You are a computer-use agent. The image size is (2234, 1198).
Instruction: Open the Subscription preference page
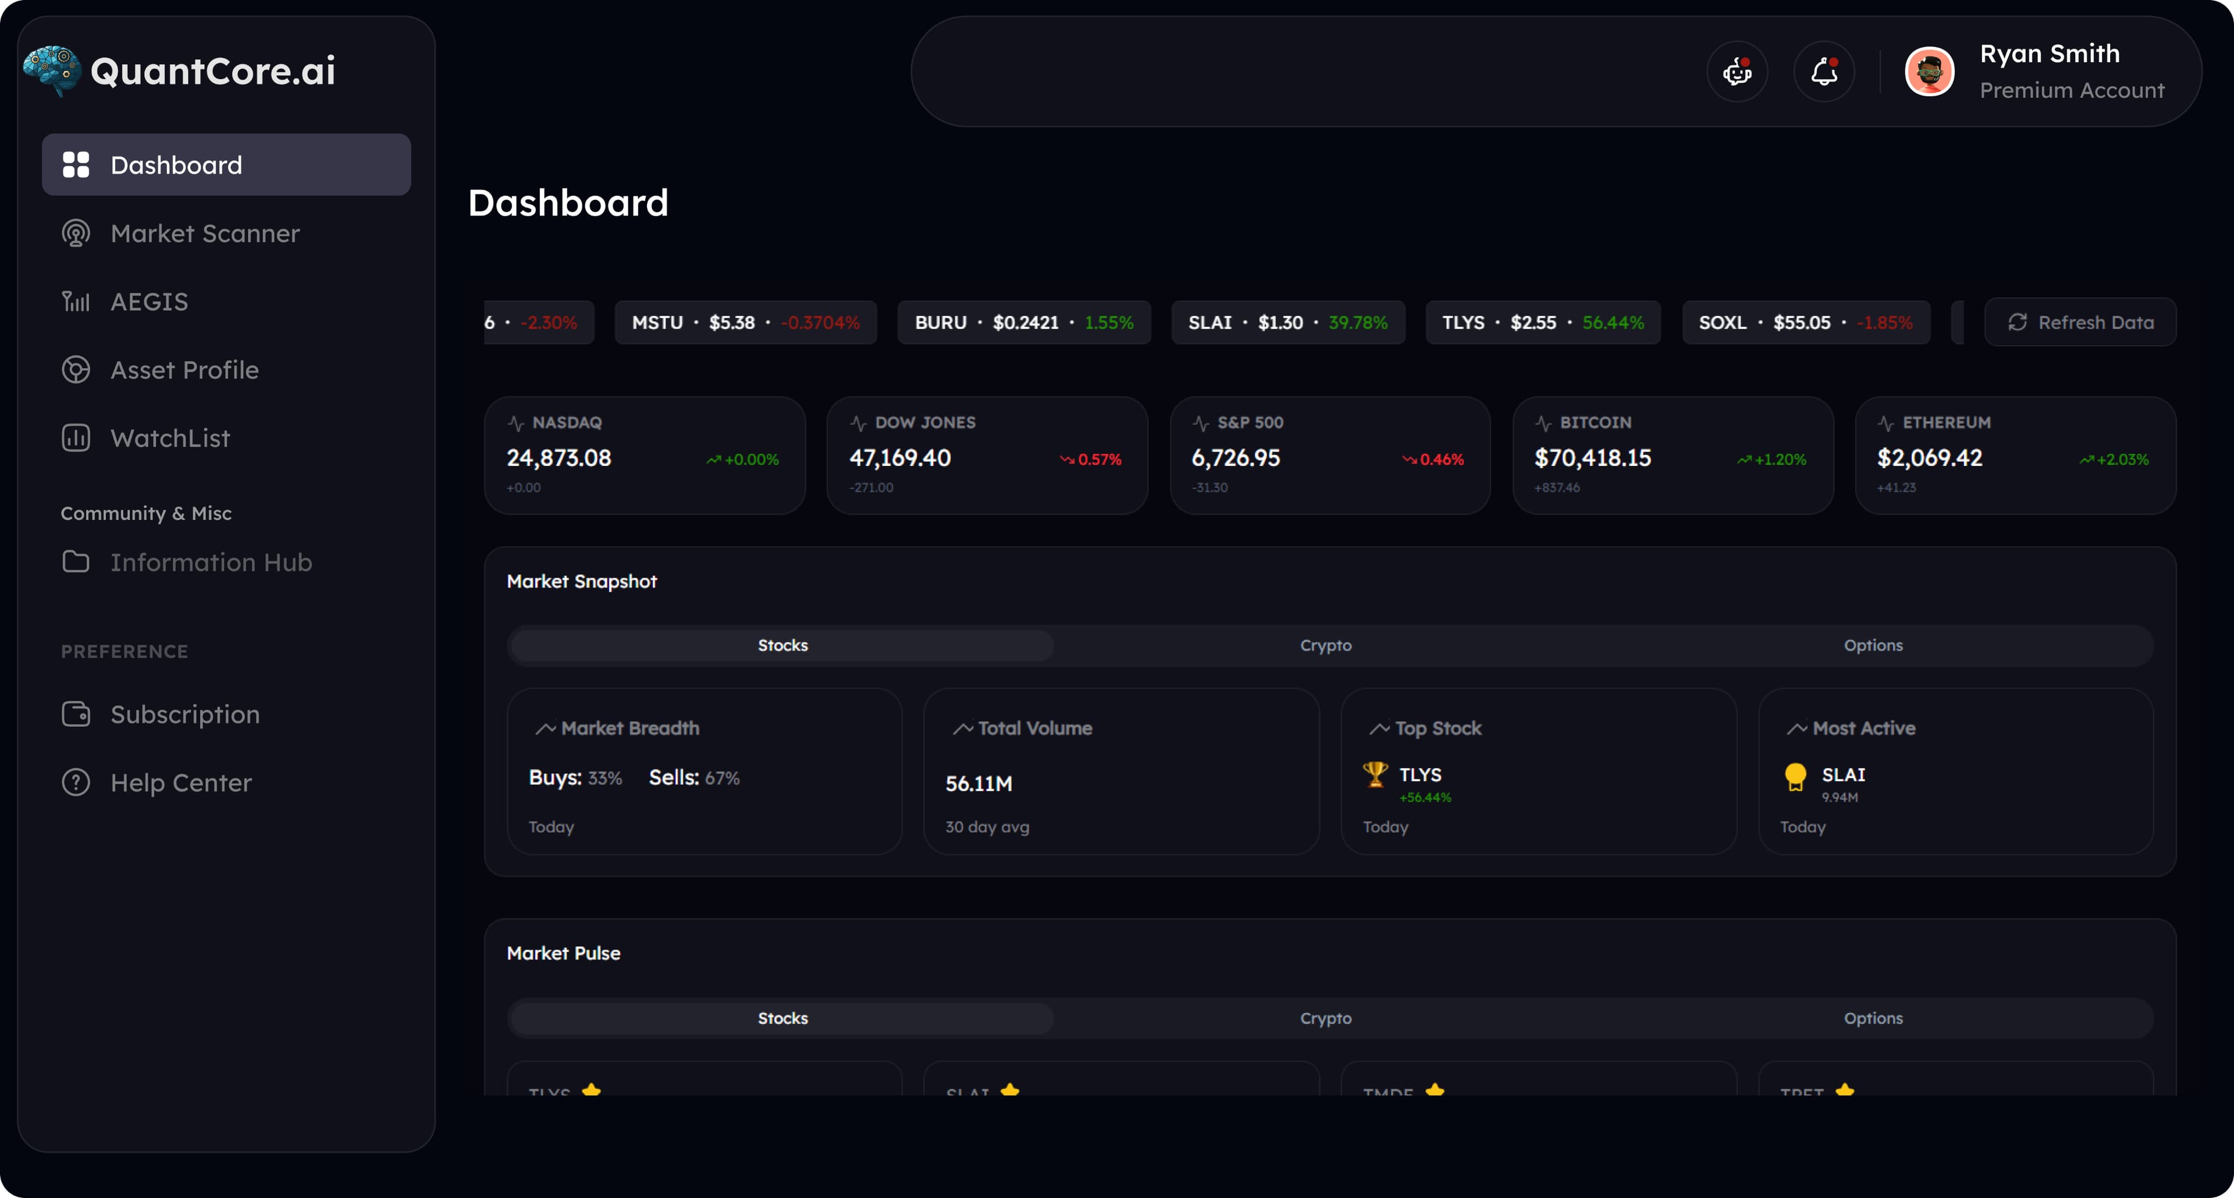185,714
